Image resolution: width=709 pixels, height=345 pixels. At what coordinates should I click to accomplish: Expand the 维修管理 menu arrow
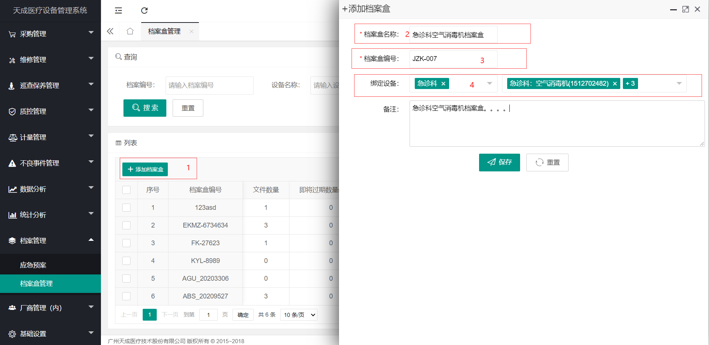coord(91,58)
